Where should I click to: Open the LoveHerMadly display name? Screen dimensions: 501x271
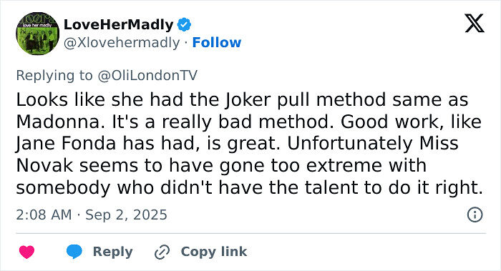[118, 24]
